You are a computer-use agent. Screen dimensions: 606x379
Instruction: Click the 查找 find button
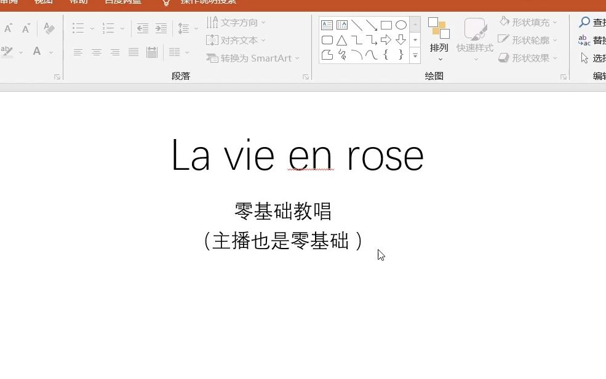click(592, 22)
